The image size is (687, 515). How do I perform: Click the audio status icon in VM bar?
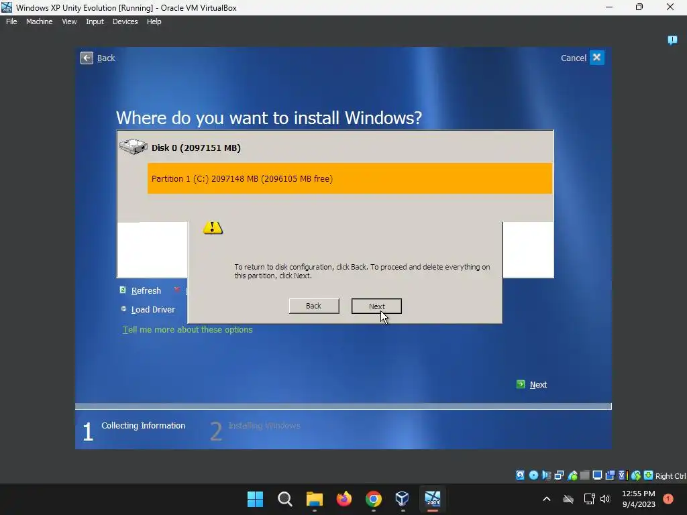click(x=546, y=475)
